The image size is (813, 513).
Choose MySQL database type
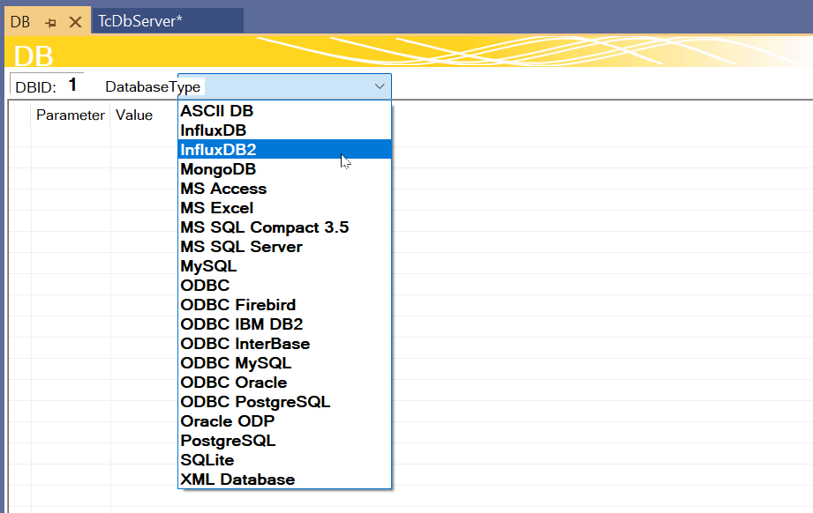point(284,266)
